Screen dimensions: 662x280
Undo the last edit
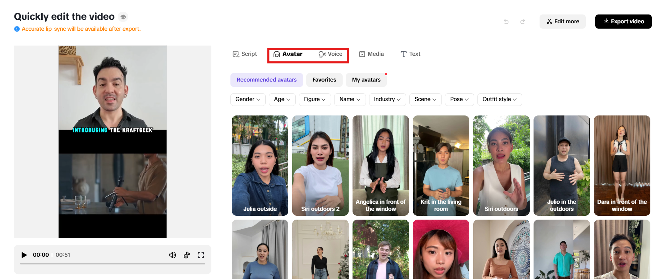pos(506,22)
